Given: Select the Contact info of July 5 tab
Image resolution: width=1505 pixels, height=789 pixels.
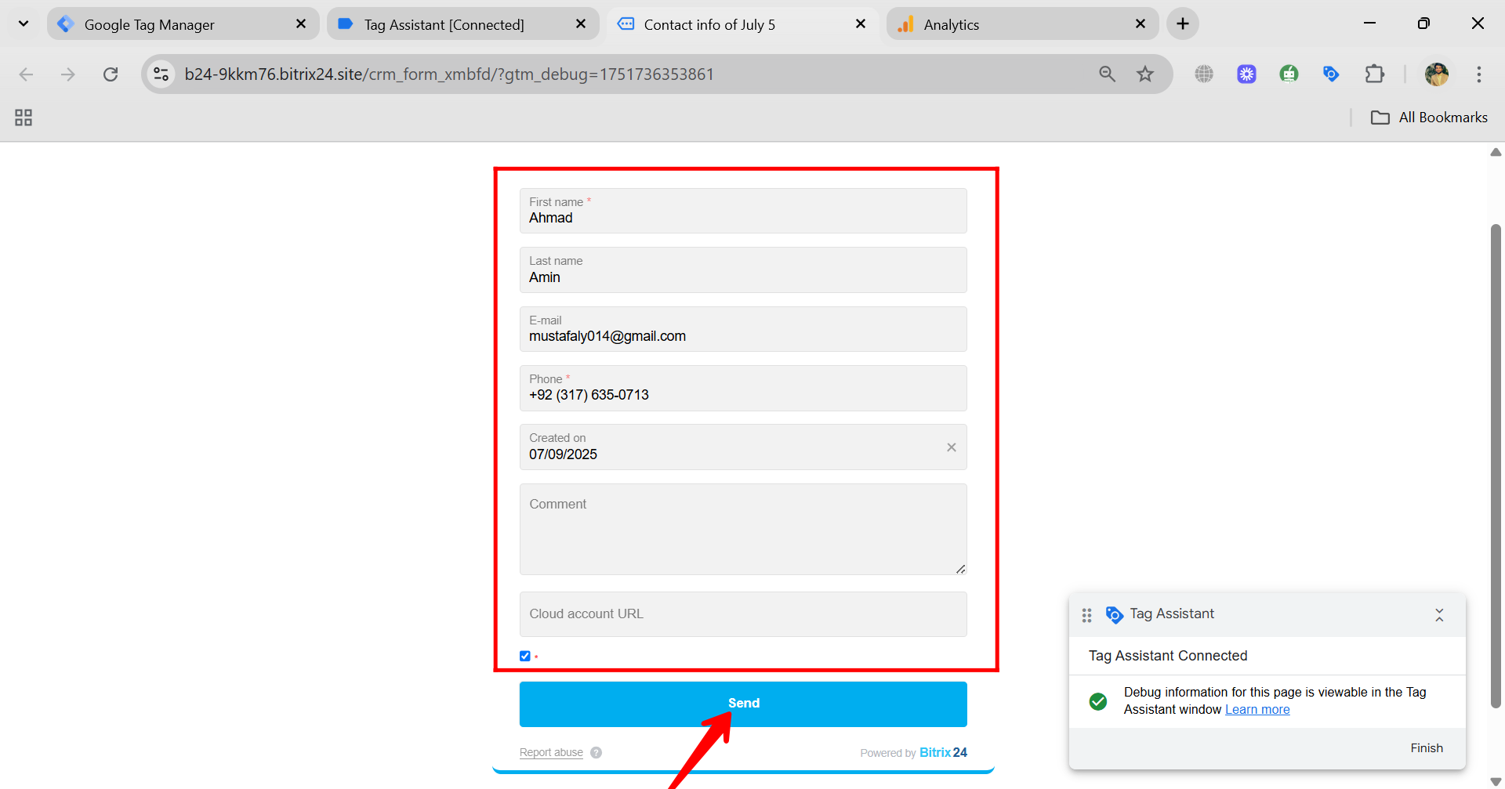Looking at the screenshot, I should (x=742, y=24).
